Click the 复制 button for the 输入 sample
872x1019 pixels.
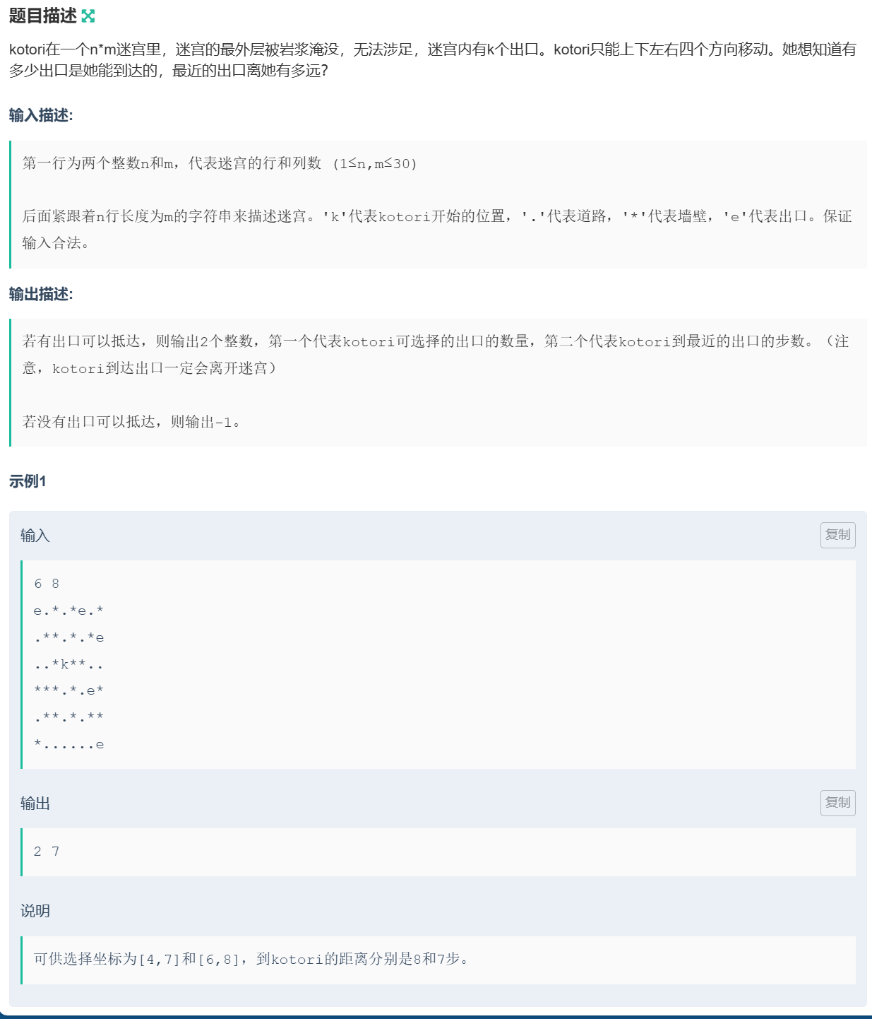[x=838, y=535]
